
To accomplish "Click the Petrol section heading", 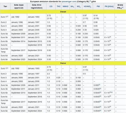I will pyautogui.click(x=63, y=63).
